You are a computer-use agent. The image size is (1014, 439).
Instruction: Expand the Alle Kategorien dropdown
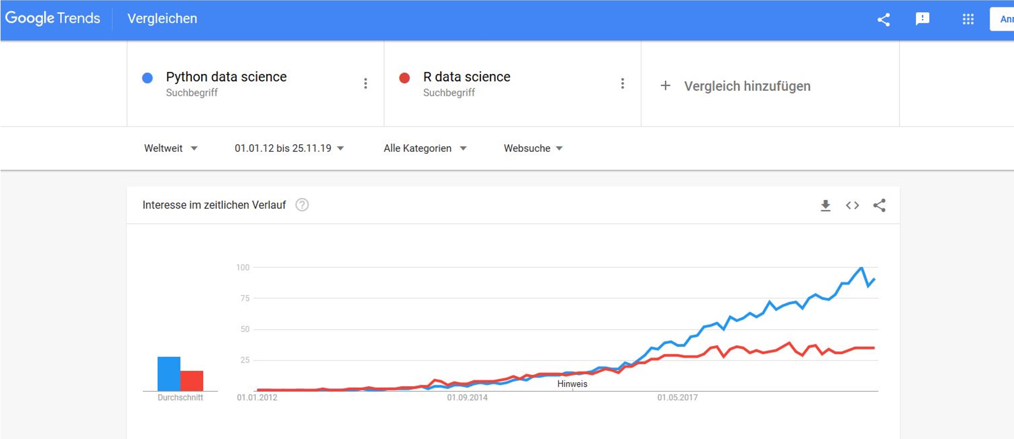[x=425, y=148]
